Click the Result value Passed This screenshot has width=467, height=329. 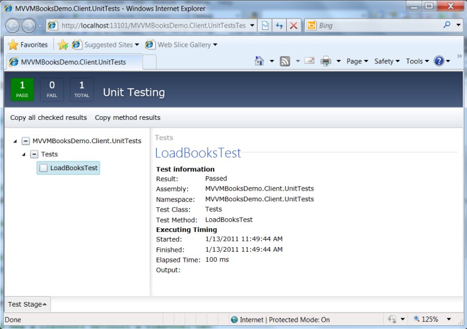pyautogui.click(x=216, y=179)
